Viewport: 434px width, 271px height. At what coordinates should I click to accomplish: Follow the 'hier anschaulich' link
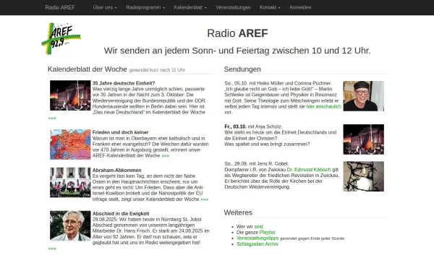point(324,106)
